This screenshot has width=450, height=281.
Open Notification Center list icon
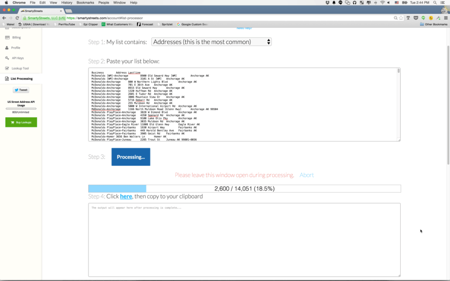click(x=442, y=3)
